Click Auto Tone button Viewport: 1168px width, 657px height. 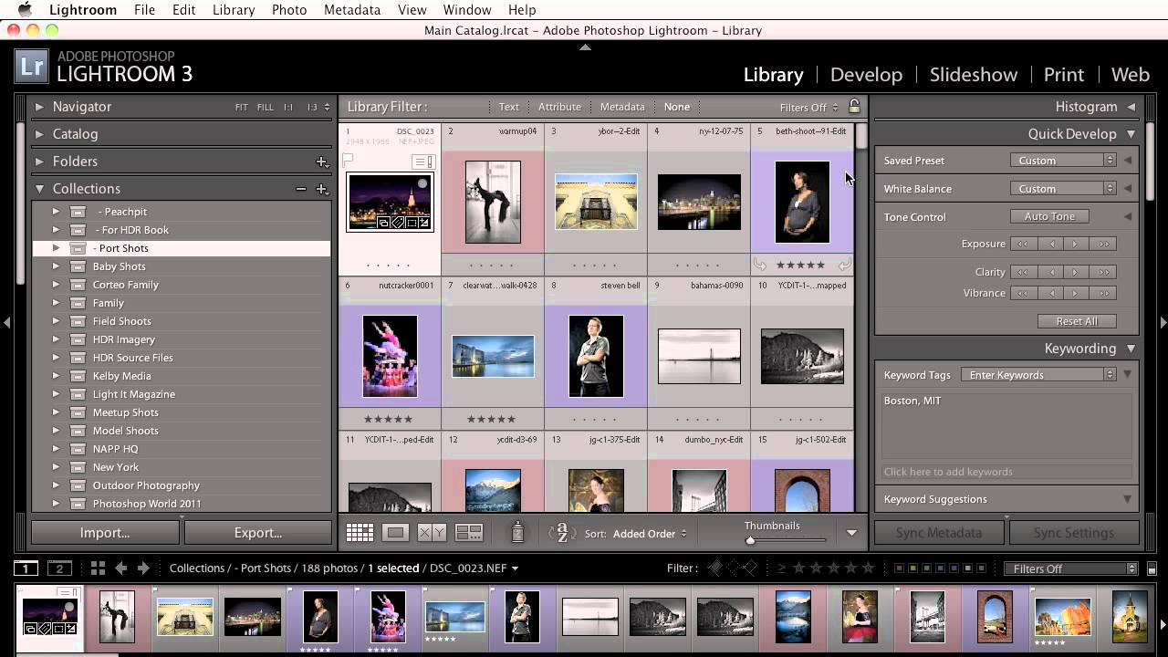(x=1049, y=216)
